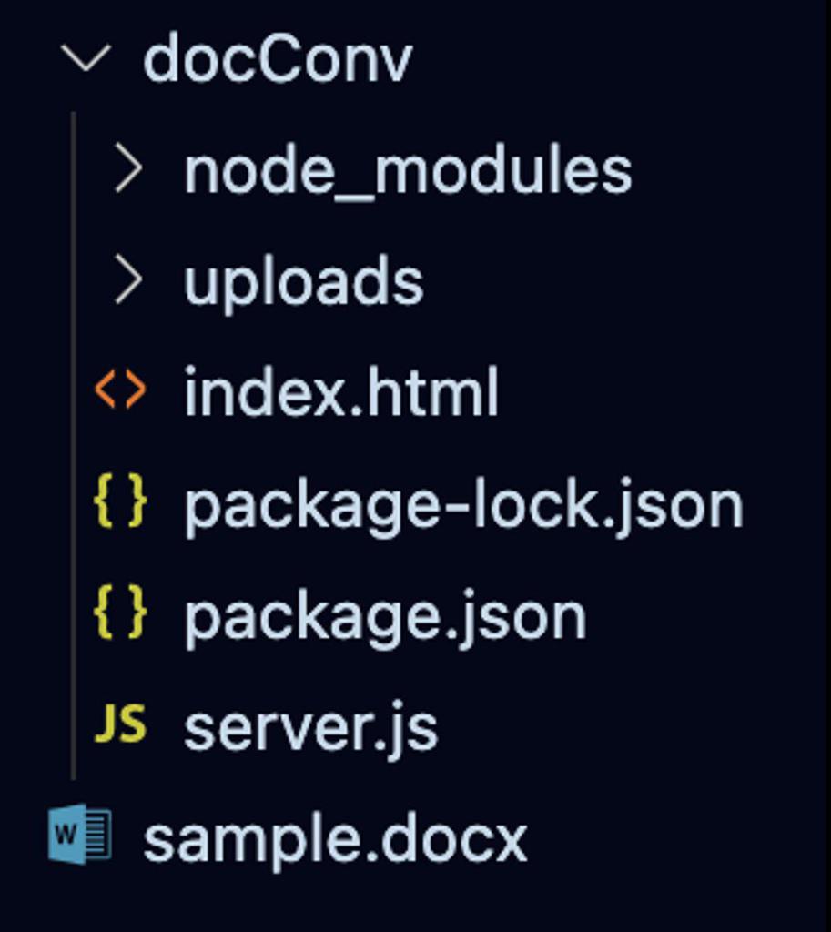The height and width of the screenshot is (932, 831).
Task: Click the yellow JS icon for server.js
Action: 119,726
